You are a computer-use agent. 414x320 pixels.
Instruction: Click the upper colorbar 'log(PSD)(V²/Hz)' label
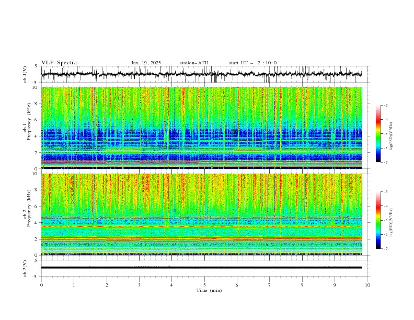391,136
